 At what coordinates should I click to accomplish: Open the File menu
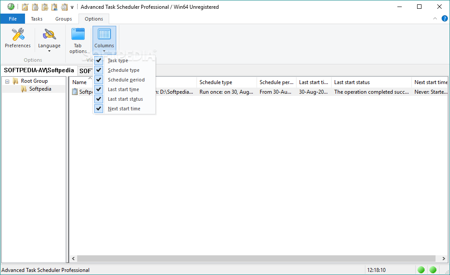coord(13,18)
